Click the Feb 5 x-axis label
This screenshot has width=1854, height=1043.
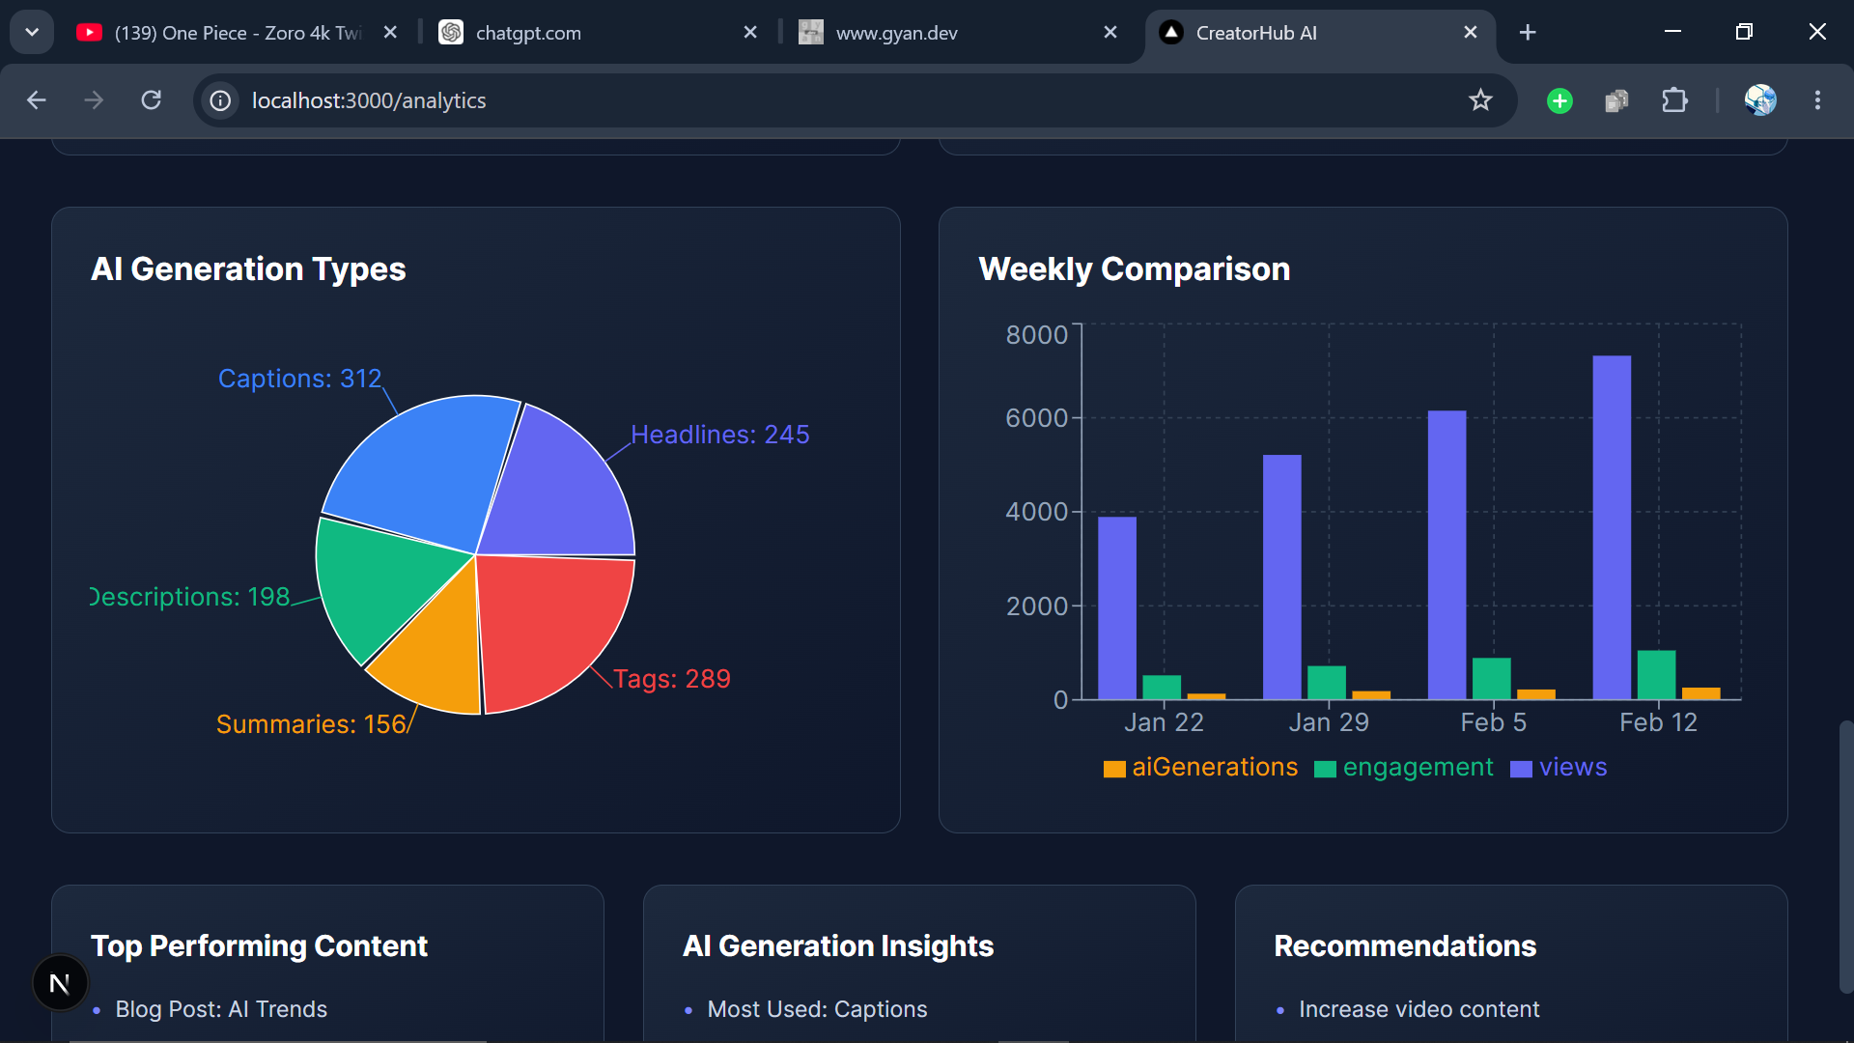point(1493,722)
